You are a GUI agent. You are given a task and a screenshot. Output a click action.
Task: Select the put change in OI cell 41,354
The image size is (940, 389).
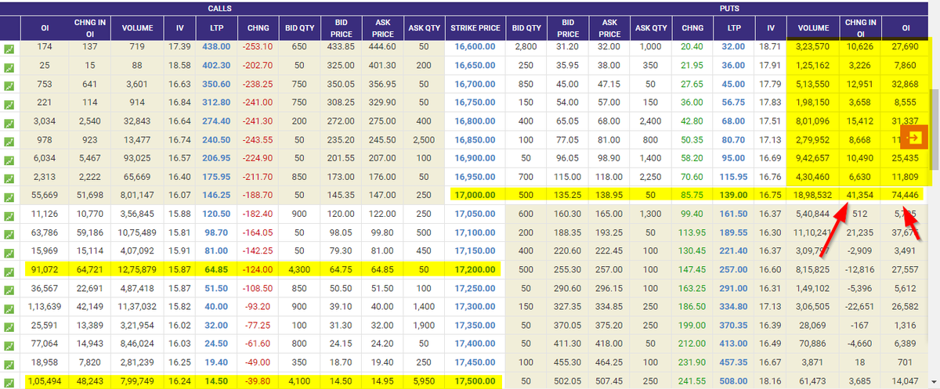coord(860,196)
